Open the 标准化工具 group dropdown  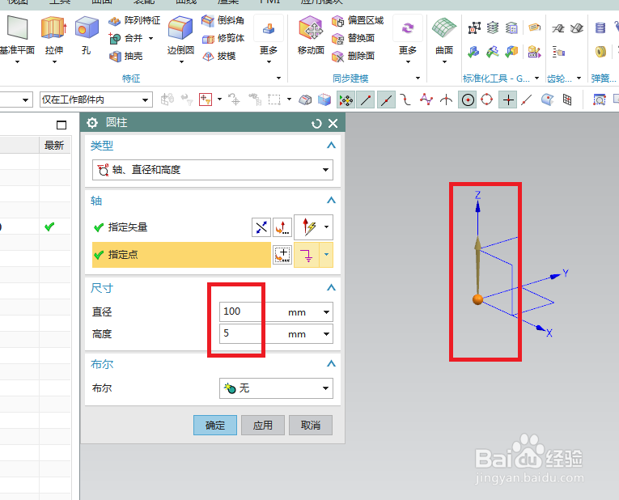pyautogui.click(x=537, y=78)
